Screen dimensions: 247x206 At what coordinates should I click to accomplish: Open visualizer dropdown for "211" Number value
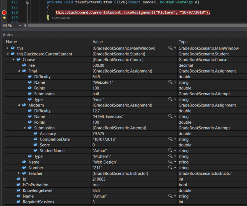click(175, 168)
